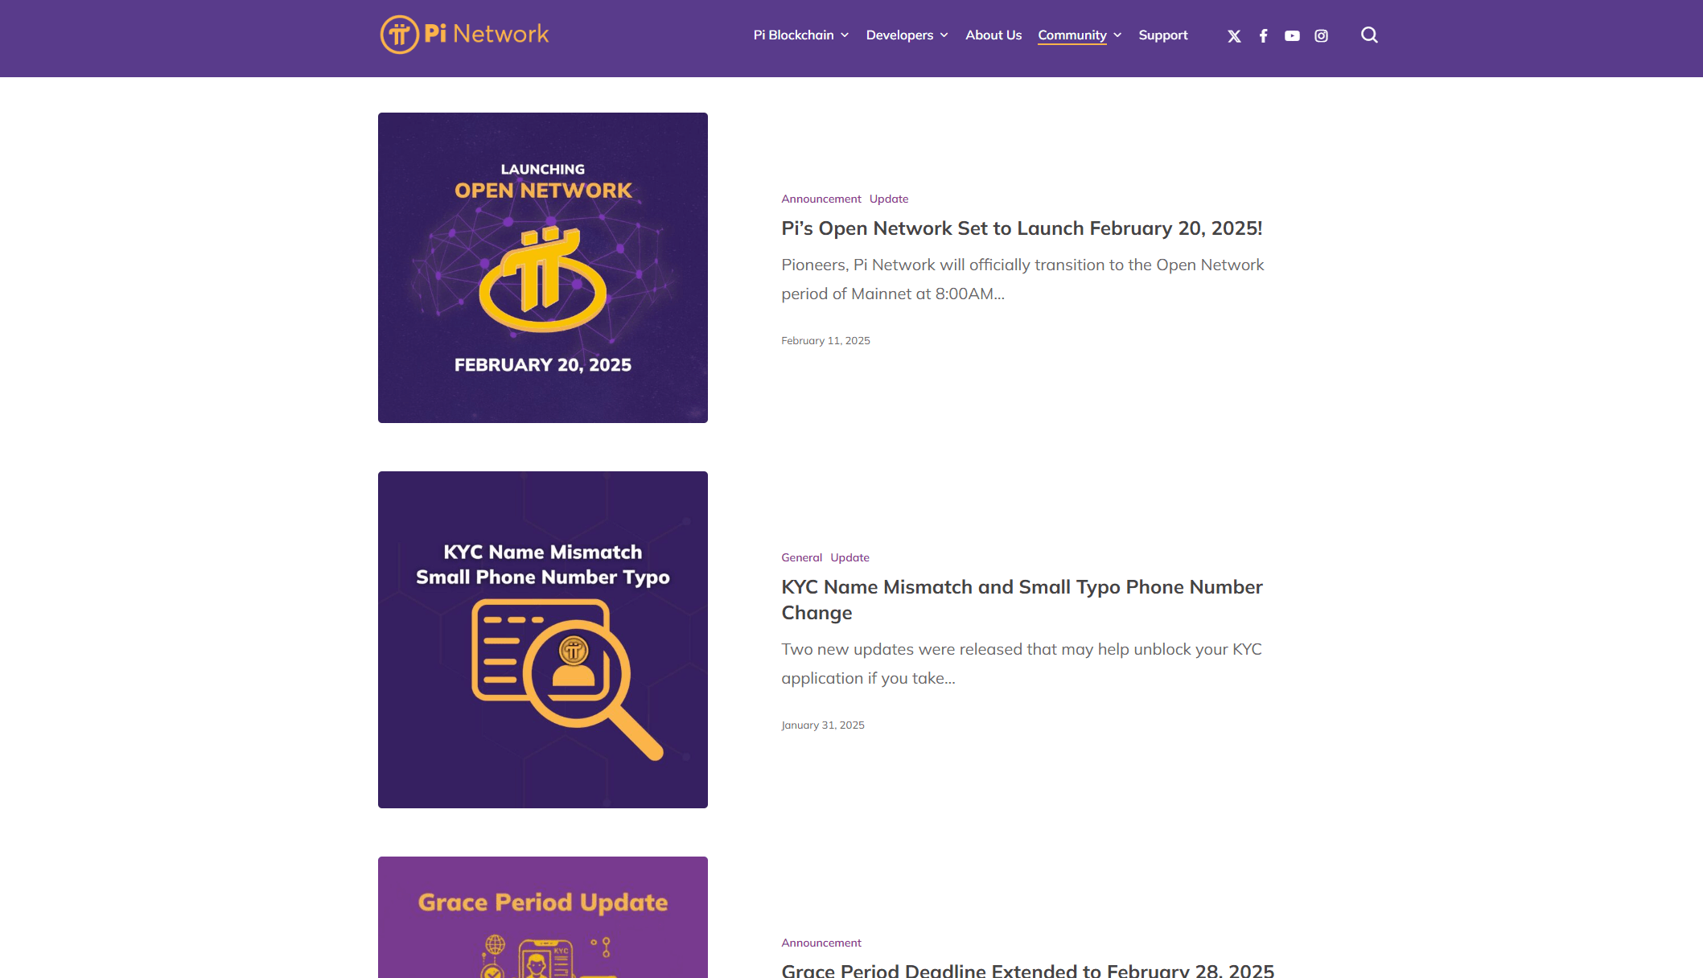
Task: Click the Grace Period Update thumbnail
Action: pyautogui.click(x=541, y=917)
